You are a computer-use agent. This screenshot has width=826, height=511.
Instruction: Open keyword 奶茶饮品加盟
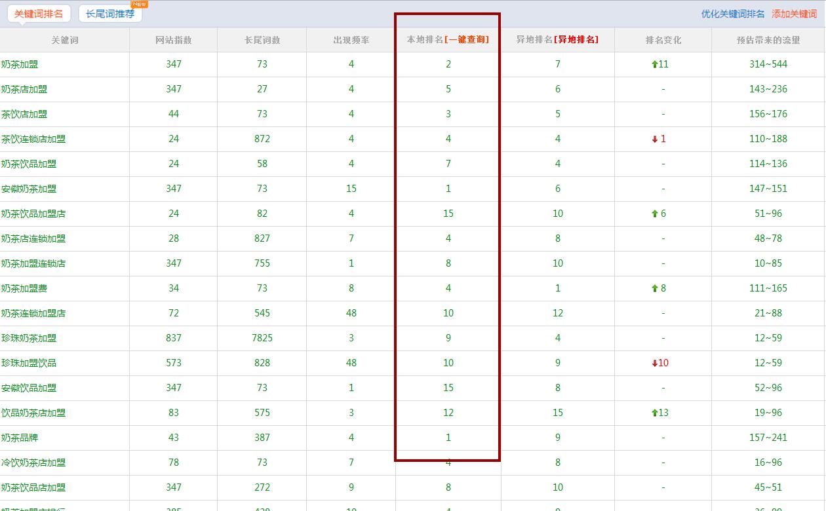tap(29, 164)
